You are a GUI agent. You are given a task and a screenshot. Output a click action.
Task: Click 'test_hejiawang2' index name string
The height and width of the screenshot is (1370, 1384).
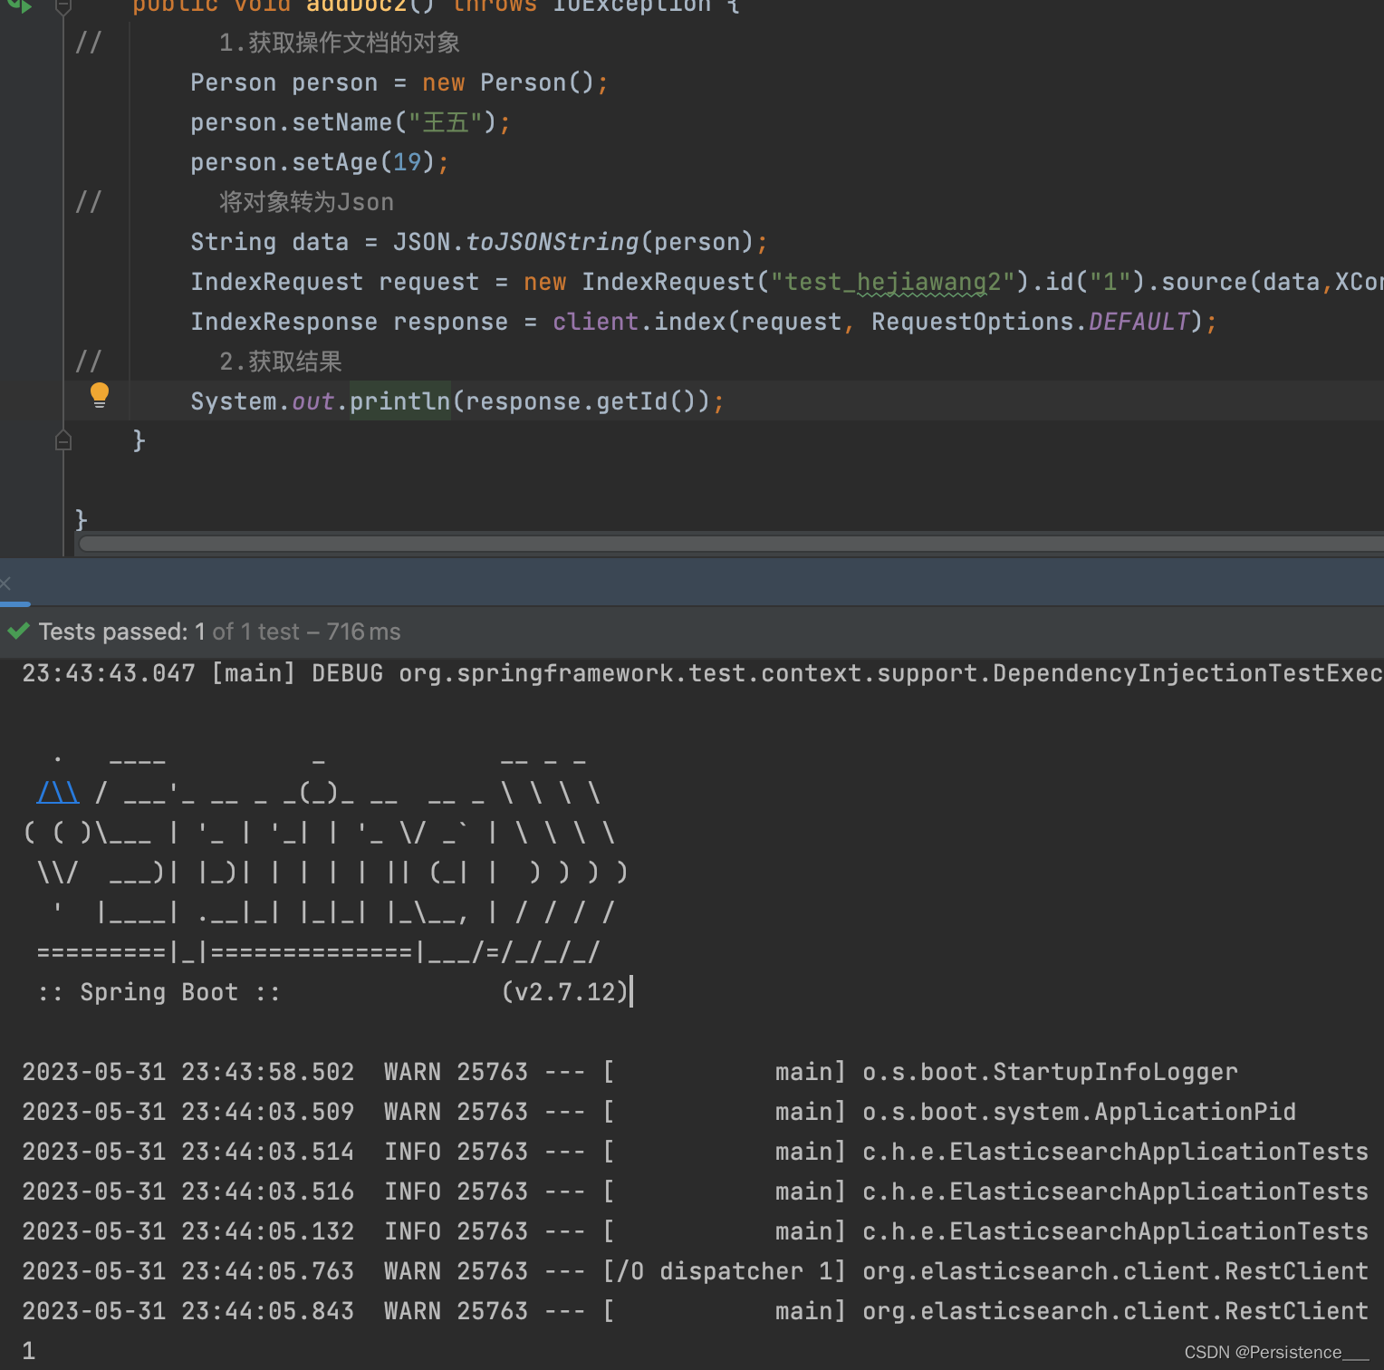pos(892,282)
